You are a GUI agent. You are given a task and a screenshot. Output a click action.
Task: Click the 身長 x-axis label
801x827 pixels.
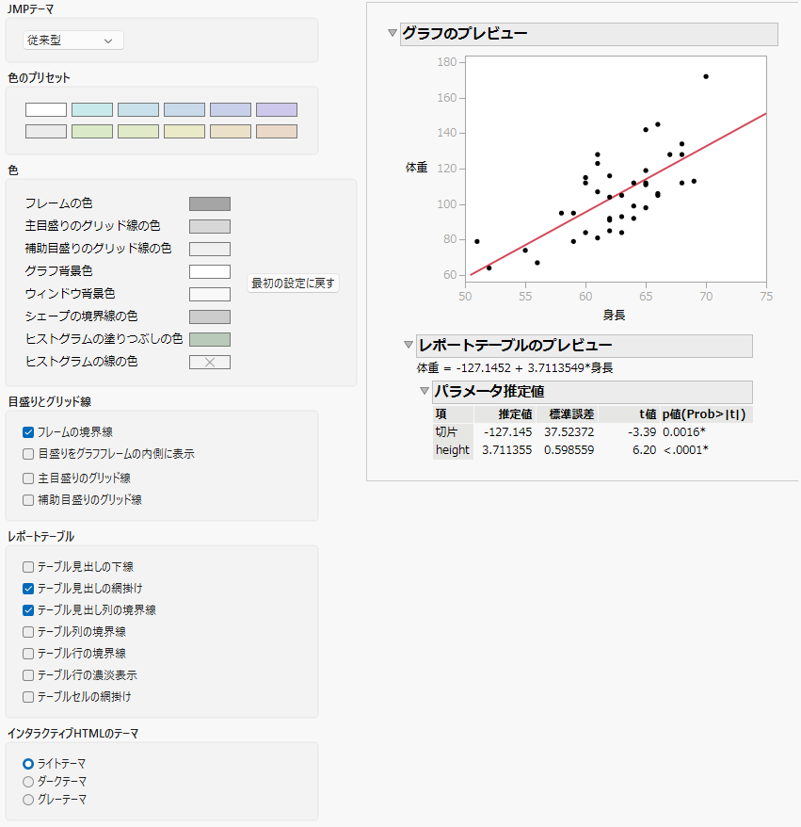(614, 316)
